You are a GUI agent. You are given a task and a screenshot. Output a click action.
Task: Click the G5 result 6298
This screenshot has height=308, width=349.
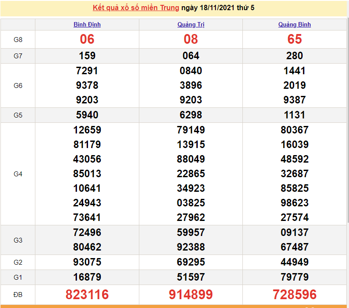coord(191,115)
